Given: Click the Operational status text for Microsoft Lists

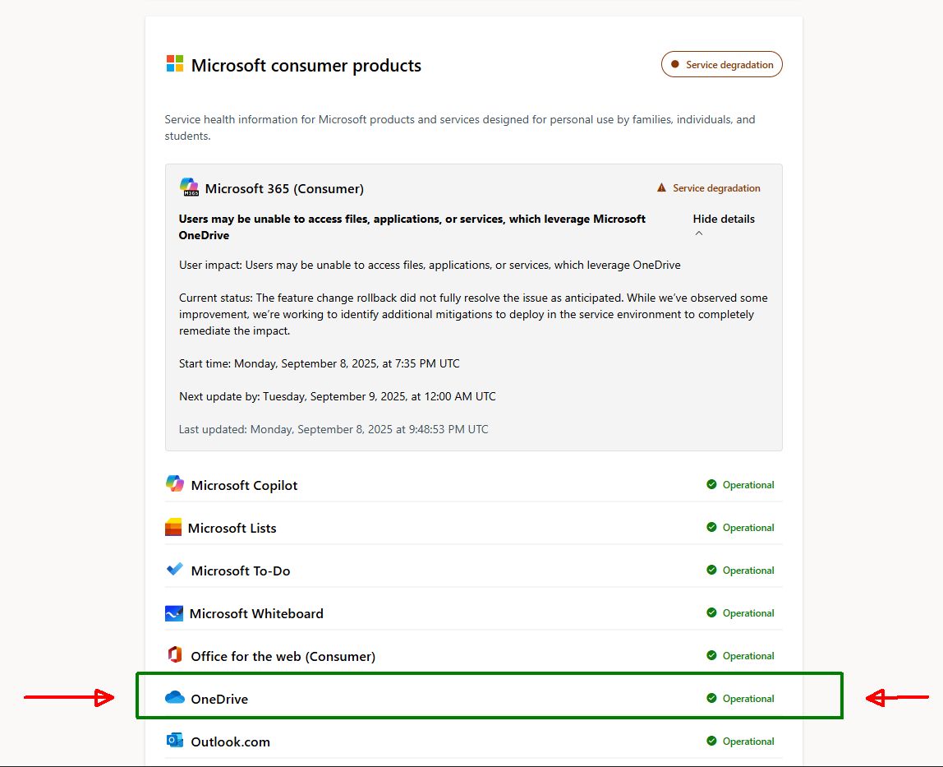Looking at the screenshot, I should [x=748, y=528].
